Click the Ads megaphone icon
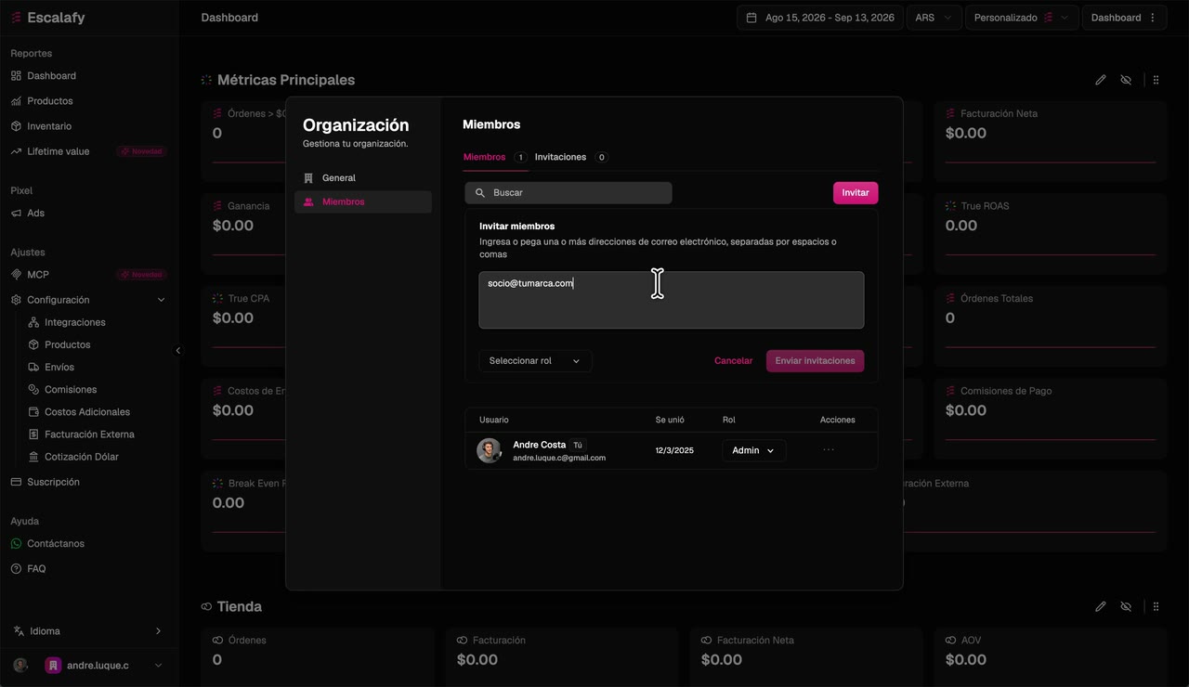The width and height of the screenshot is (1189, 687). [x=16, y=214]
